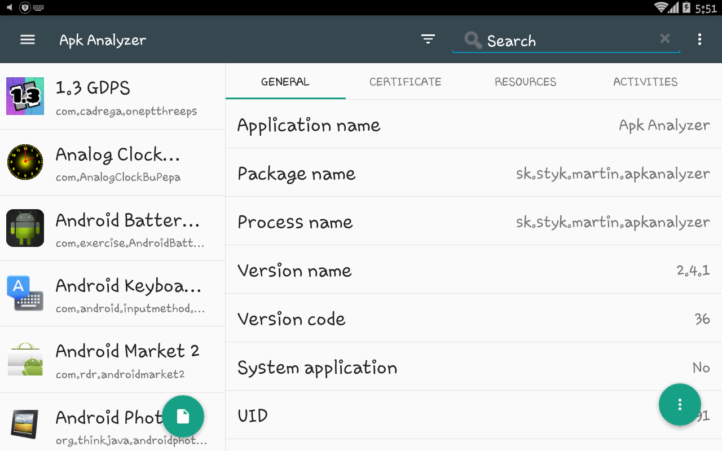This screenshot has height=451, width=722.
Task: Tap the Android Battery app icon
Action: click(25, 228)
